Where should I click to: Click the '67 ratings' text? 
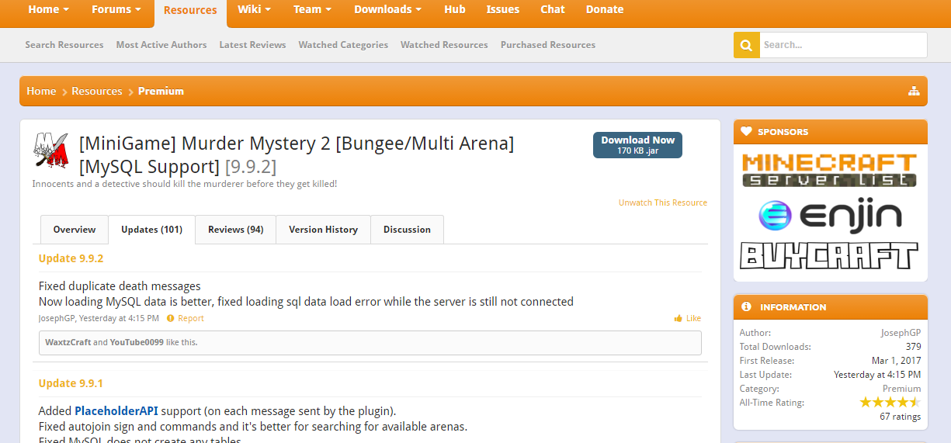(x=901, y=417)
